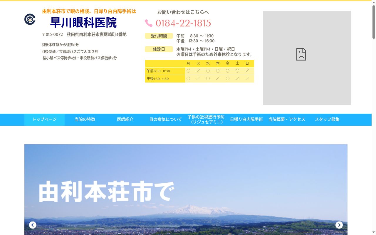The height and width of the screenshot is (235, 376).
Task: Open the スタッフ募集 menu item
Action: pyautogui.click(x=327, y=120)
